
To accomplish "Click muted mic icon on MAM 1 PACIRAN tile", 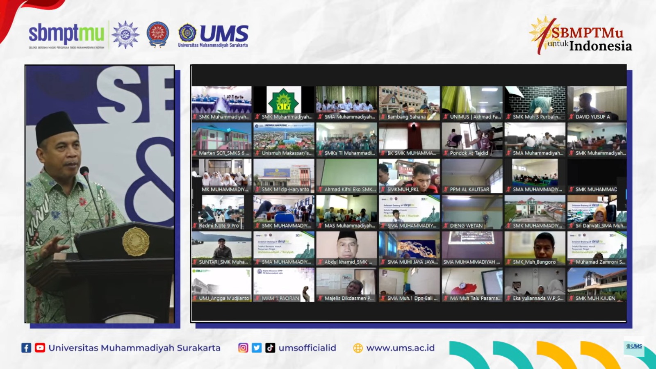I will point(257,298).
